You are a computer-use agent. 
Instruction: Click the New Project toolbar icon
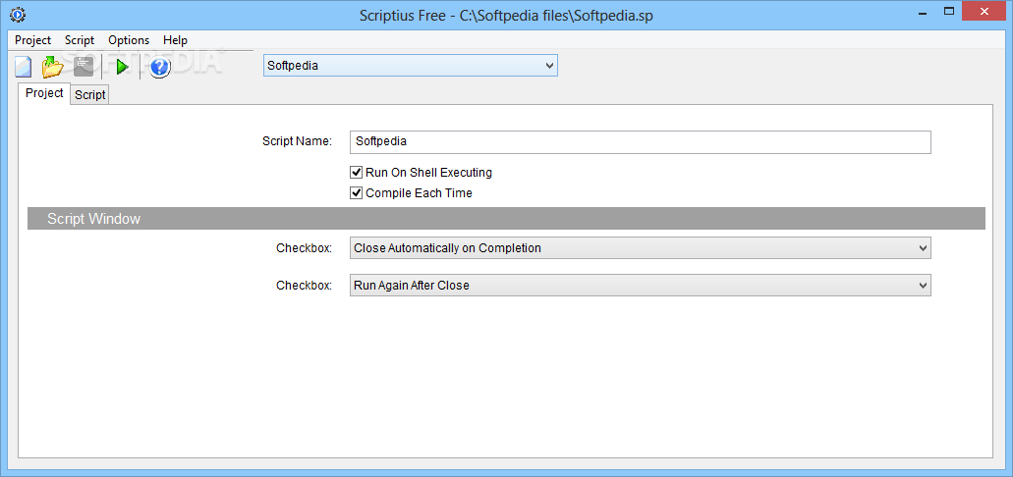[x=24, y=67]
